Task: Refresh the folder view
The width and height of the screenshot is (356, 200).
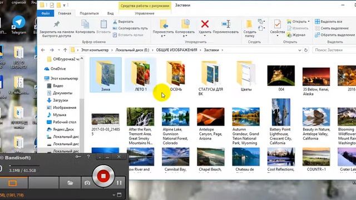Action: point(306,50)
